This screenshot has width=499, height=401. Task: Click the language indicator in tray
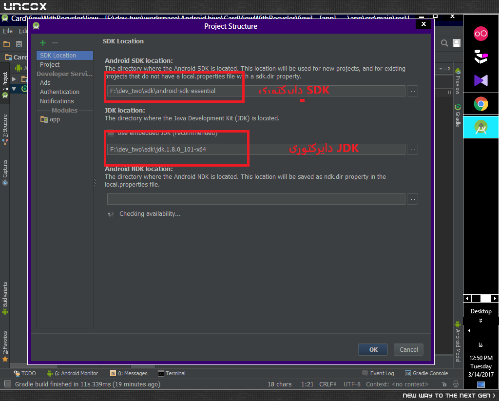click(x=480, y=344)
